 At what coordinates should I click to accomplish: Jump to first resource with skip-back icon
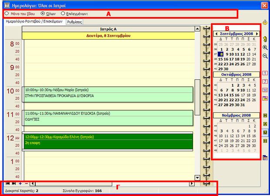click(x=7, y=183)
